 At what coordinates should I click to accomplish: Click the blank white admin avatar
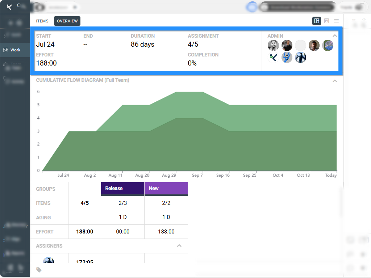tap(300, 46)
